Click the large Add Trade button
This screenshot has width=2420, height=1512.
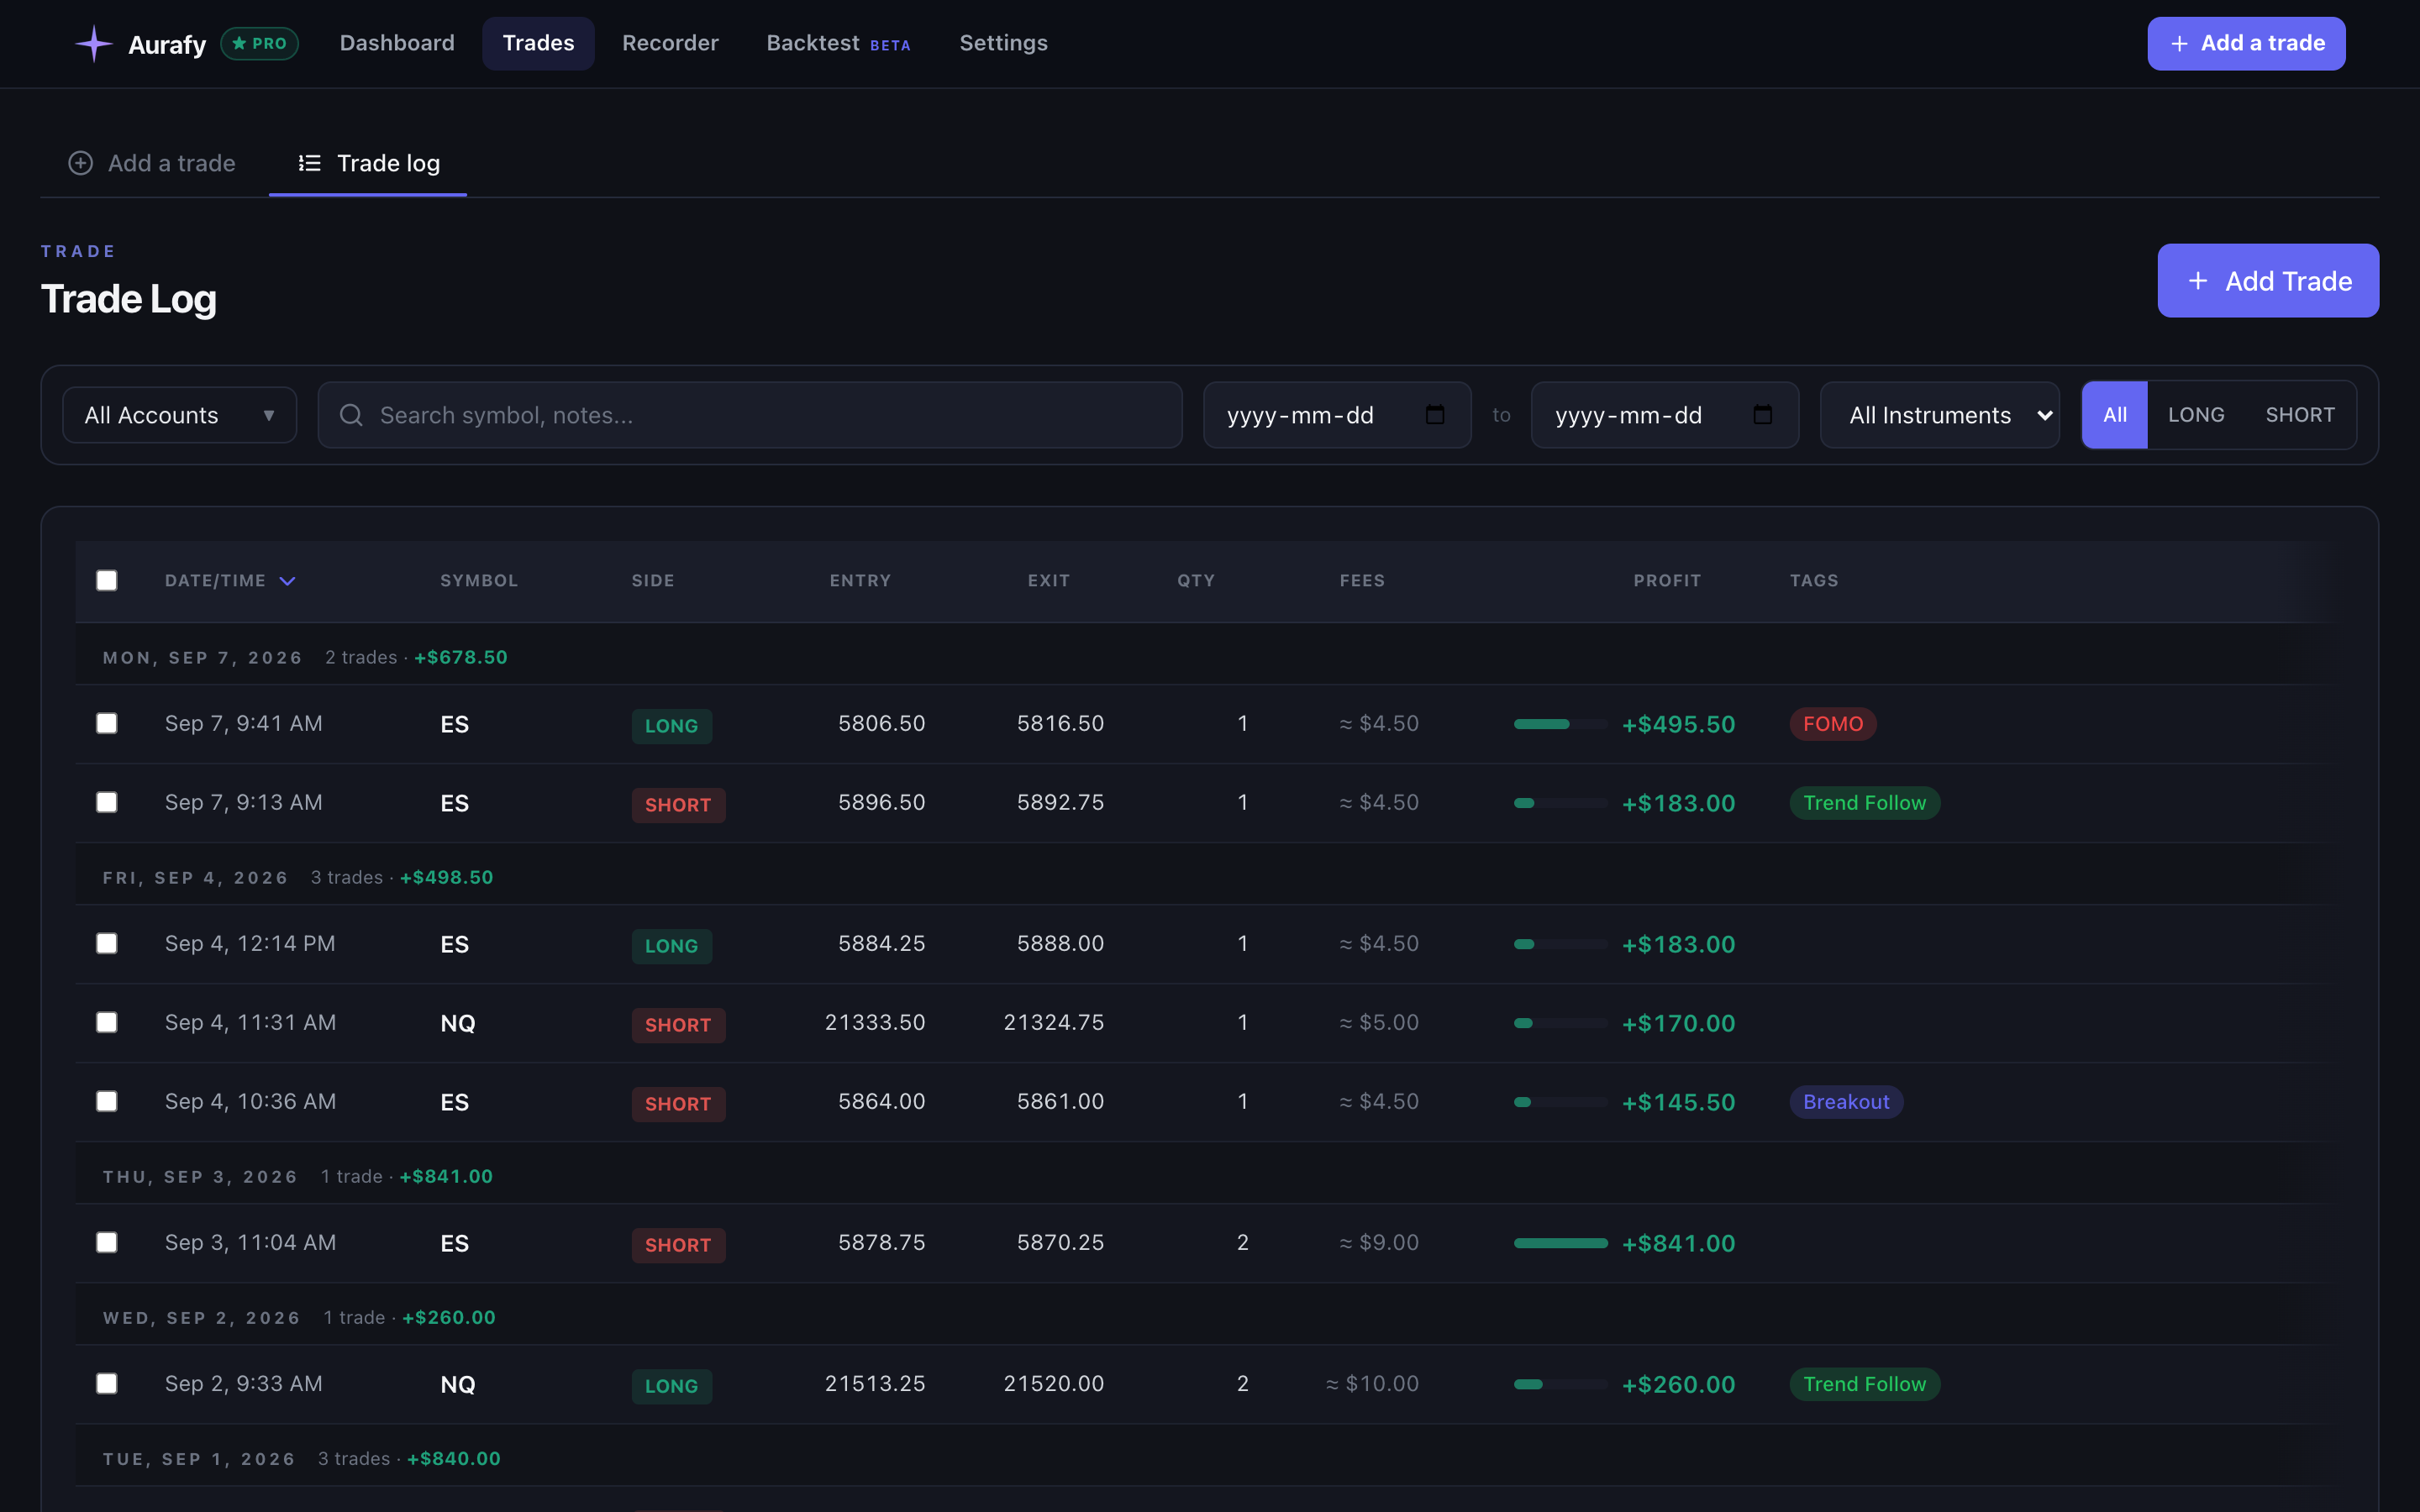coord(2268,281)
